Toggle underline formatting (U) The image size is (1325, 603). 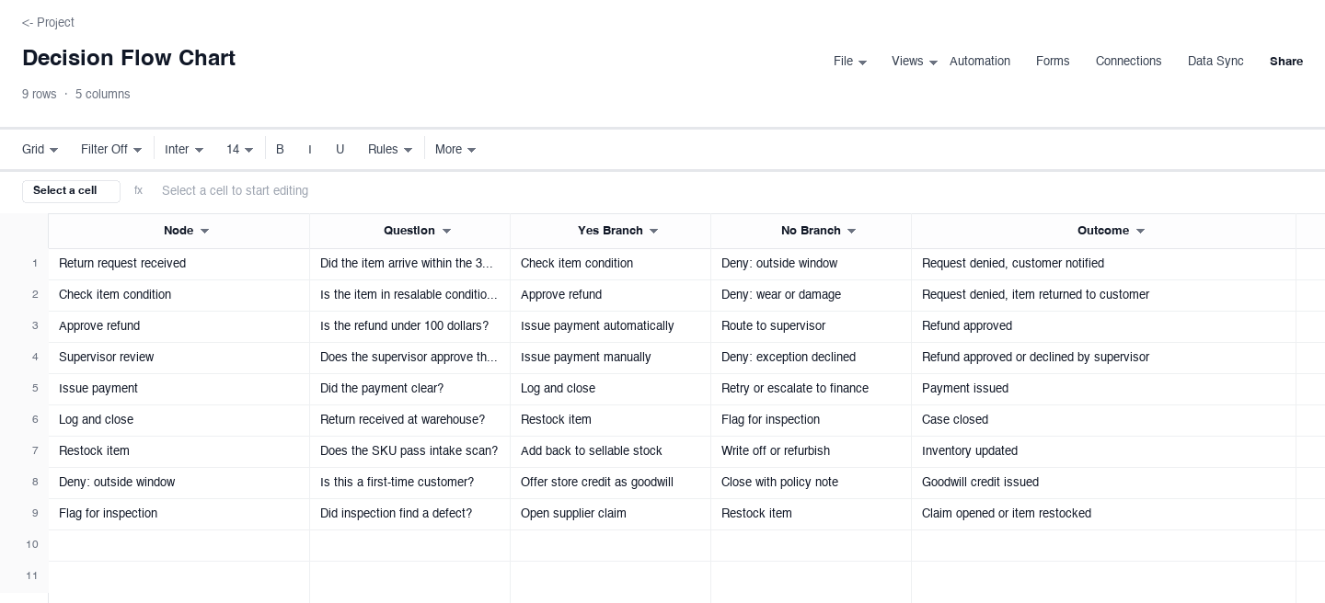[340, 150]
